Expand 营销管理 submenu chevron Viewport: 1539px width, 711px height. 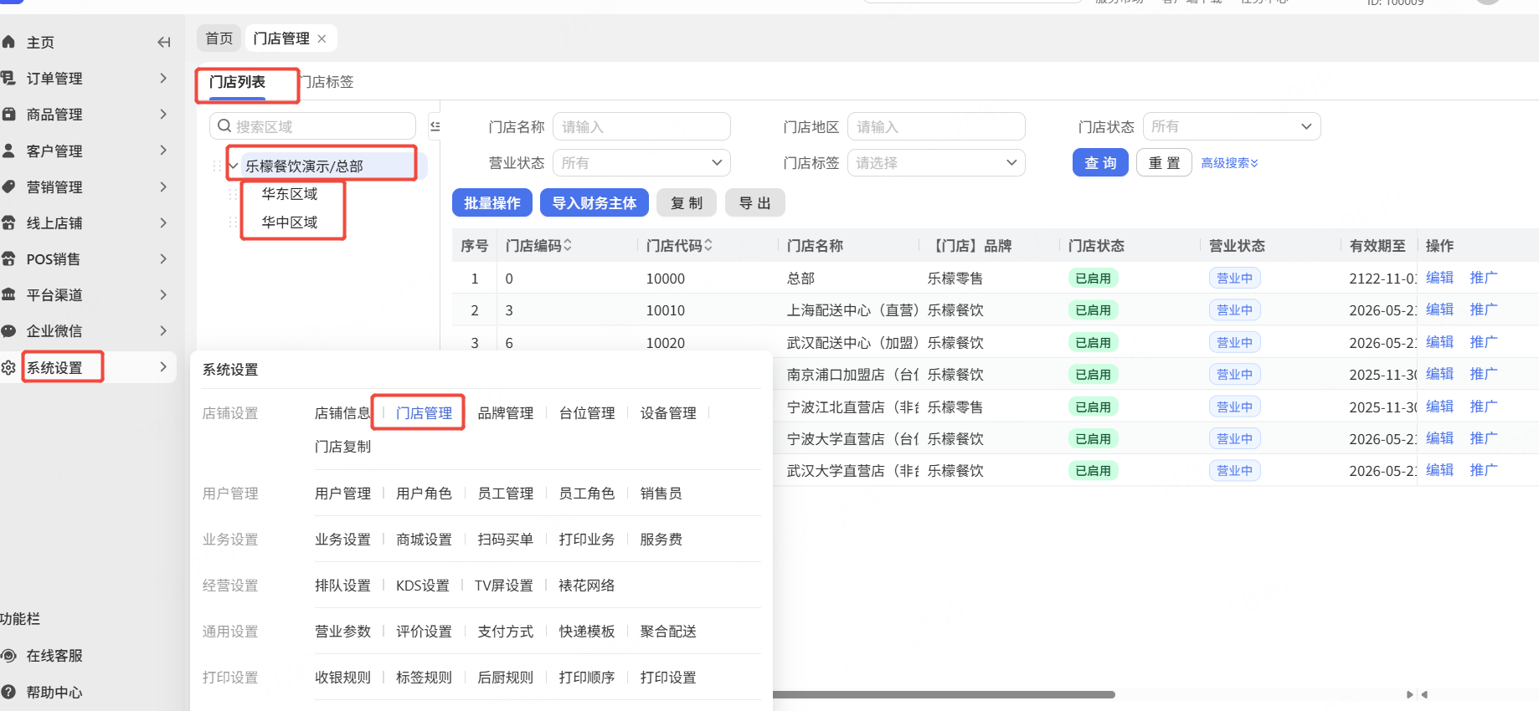point(163,187)
